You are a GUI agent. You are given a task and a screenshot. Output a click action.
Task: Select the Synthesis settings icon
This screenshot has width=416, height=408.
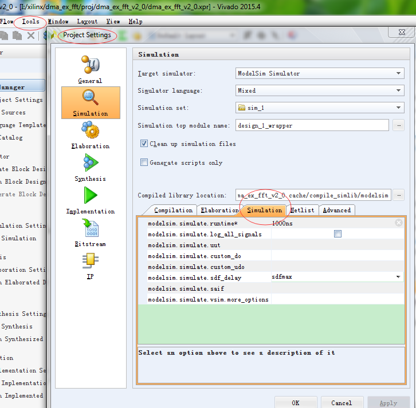point(90,167)
